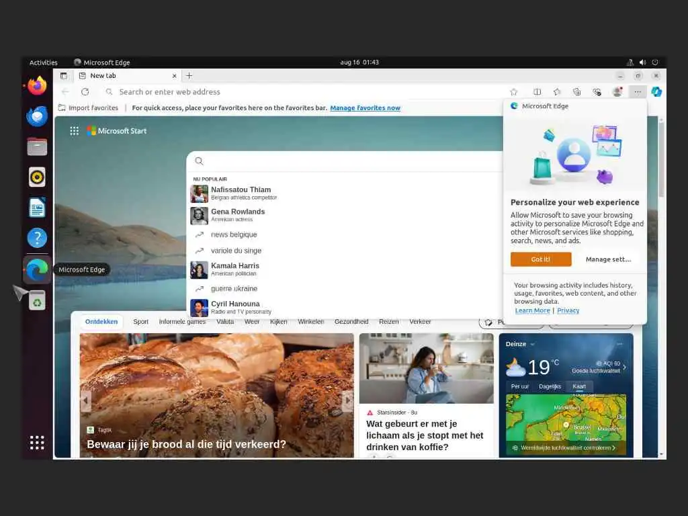This screenshot has height=516, width=688.
Task: Open Rhythmbox music player in the dock
Action: coord(38,177)
